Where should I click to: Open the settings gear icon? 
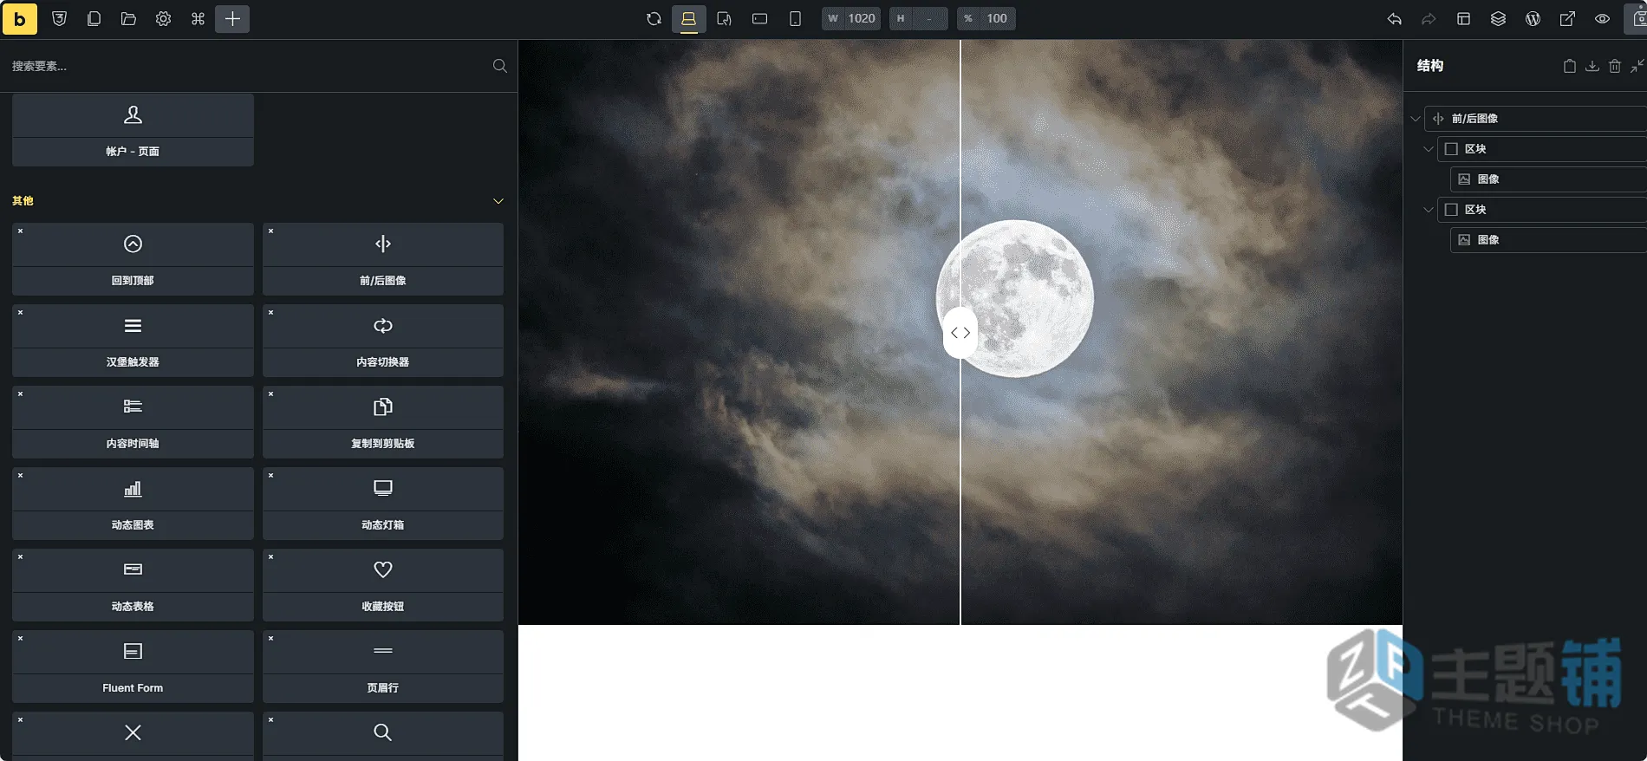pyautogui.click(x=163, y=18)
